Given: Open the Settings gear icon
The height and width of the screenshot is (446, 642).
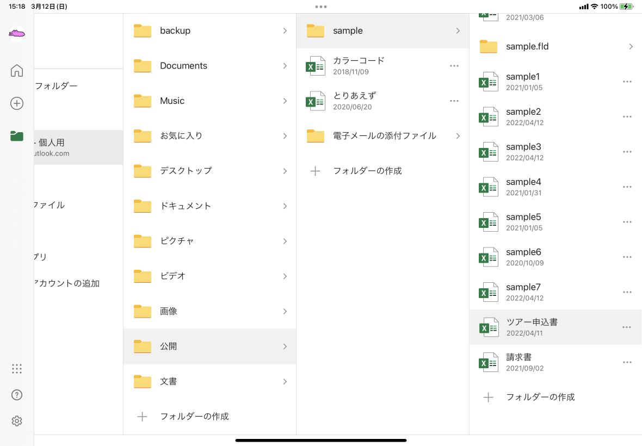Looking at the screenshot, I should click(x=17, y=421).
